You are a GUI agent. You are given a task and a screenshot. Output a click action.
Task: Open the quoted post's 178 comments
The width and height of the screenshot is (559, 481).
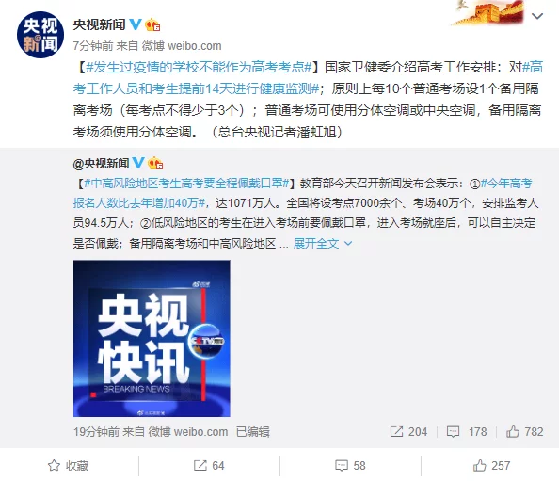point(467,431)
